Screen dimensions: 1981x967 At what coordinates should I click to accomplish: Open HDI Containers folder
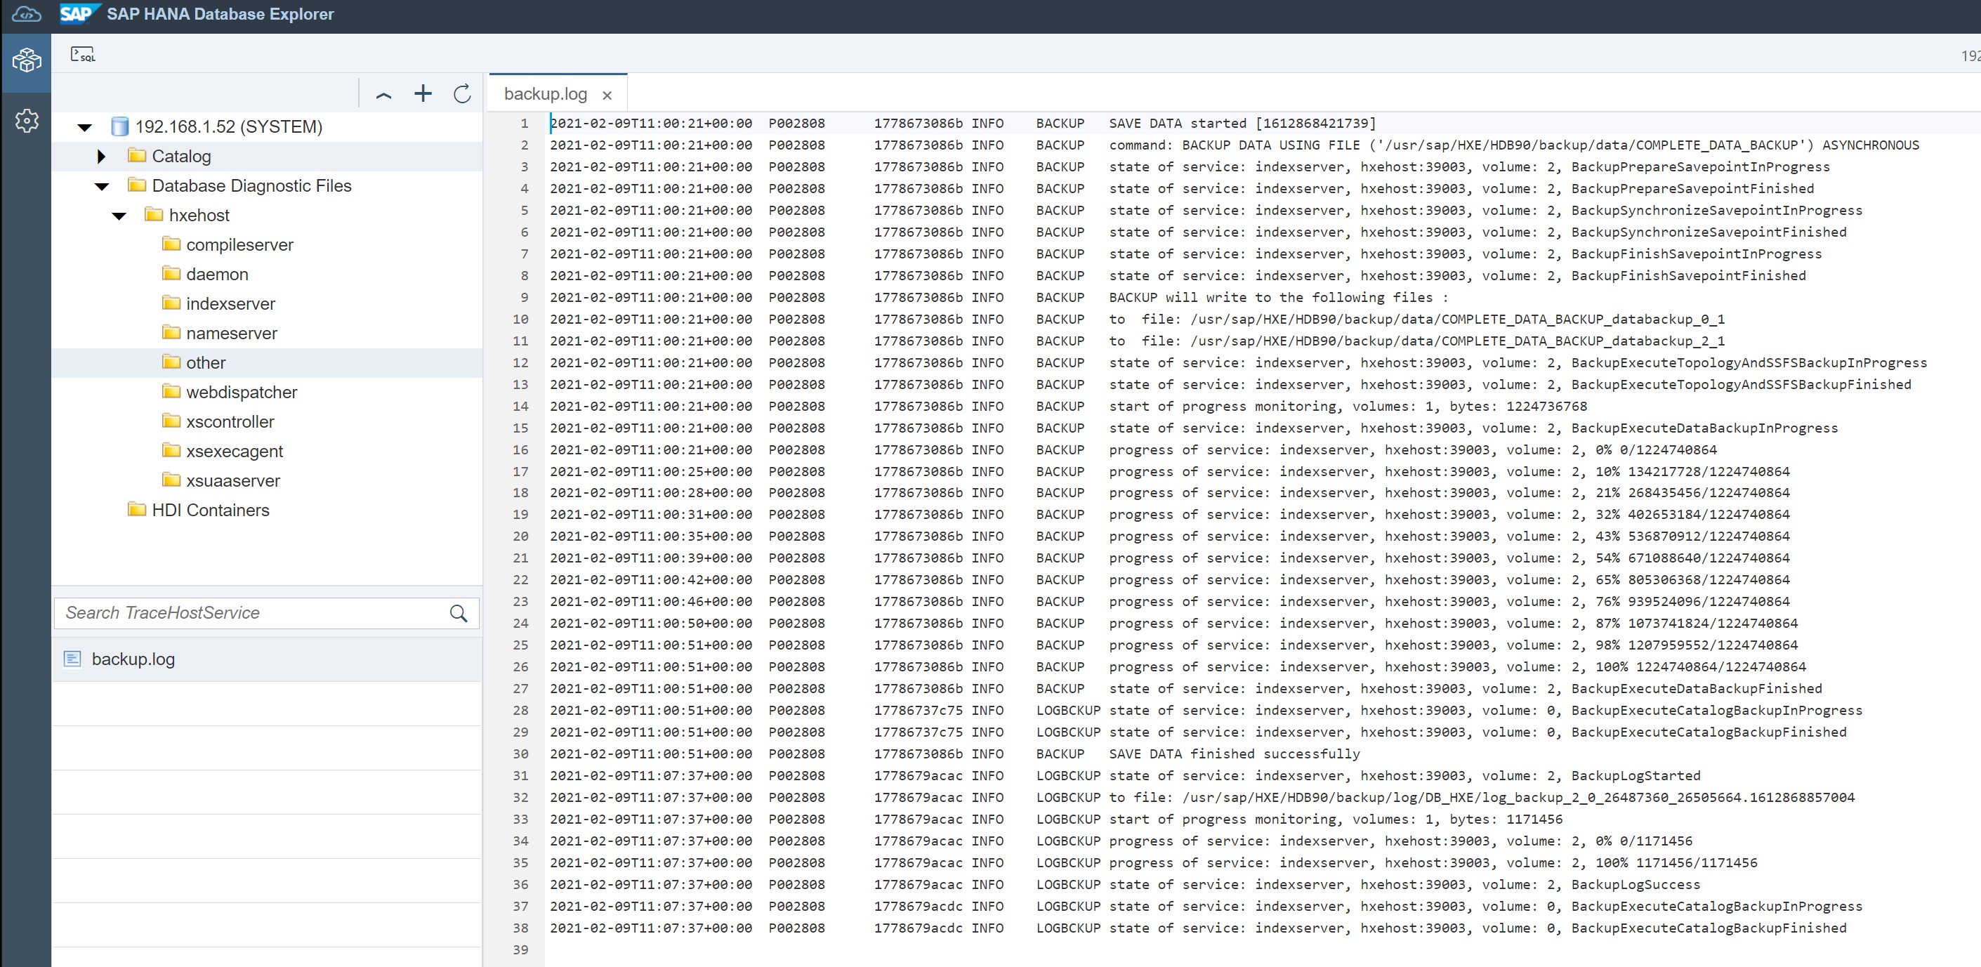click(x=210, y=510)
